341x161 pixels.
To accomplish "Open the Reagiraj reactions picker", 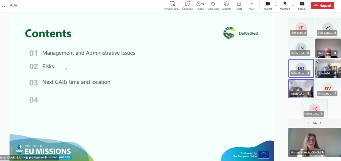I will 226,4.
